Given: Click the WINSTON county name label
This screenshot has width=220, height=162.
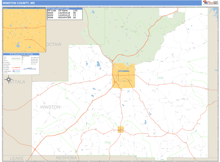Looking at the screenshot, I should tap(49, 107).
